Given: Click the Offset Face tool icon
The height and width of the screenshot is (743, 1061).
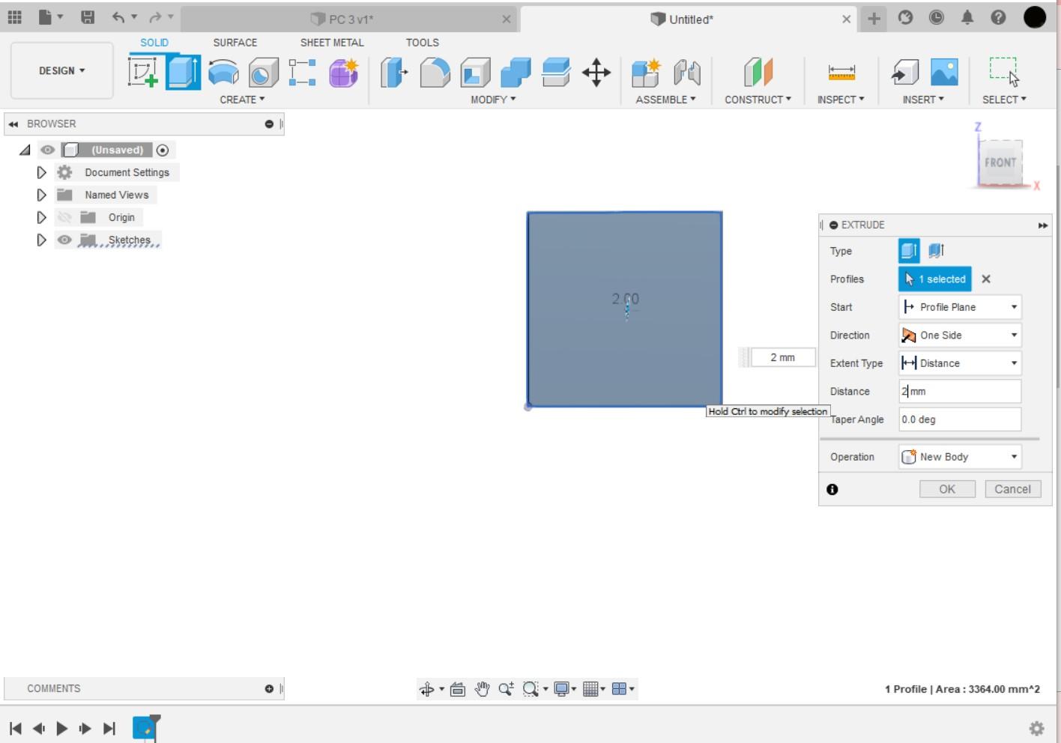Looking at the screenshot, I should tap(556, 73).
